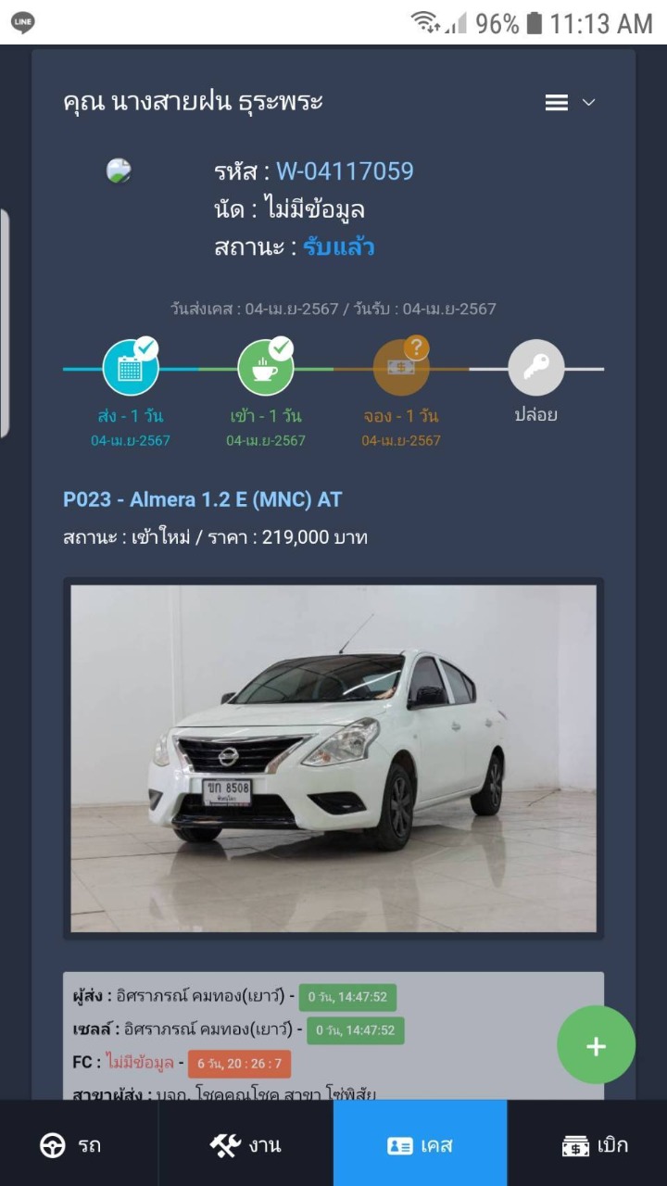Tap the customer profile picture icon

click(119, 170)
